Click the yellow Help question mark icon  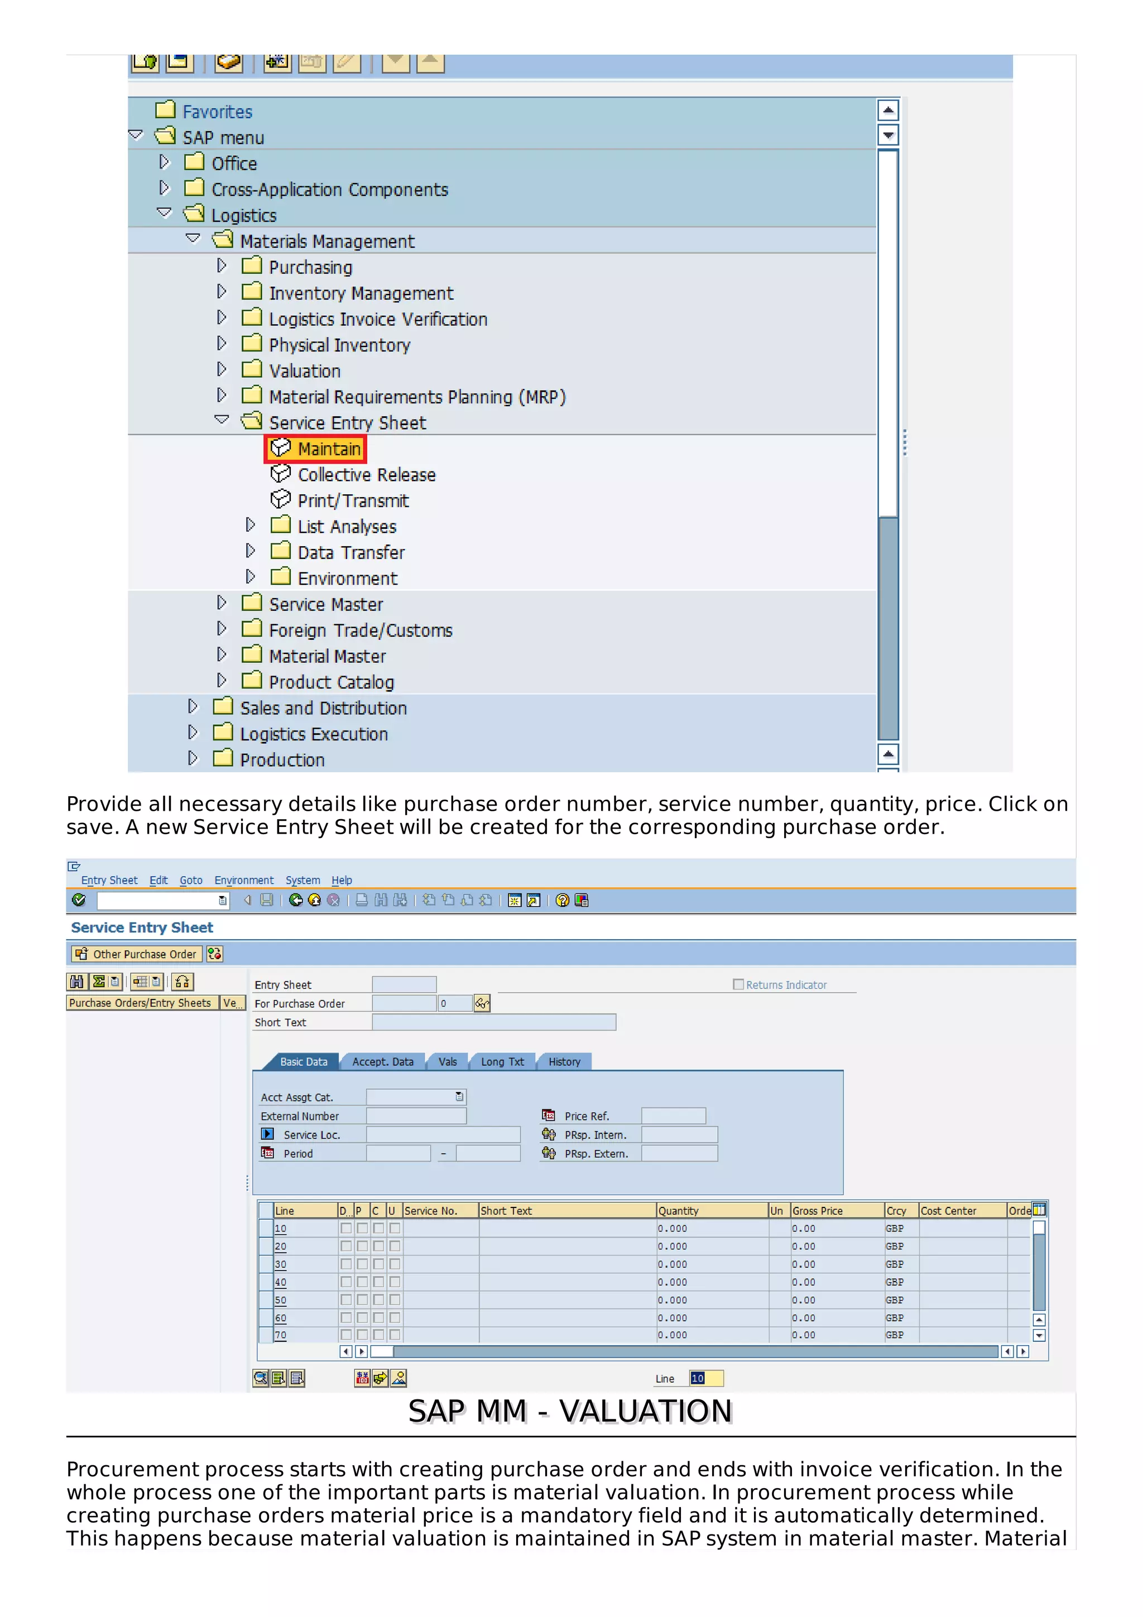tap(562, 900)
